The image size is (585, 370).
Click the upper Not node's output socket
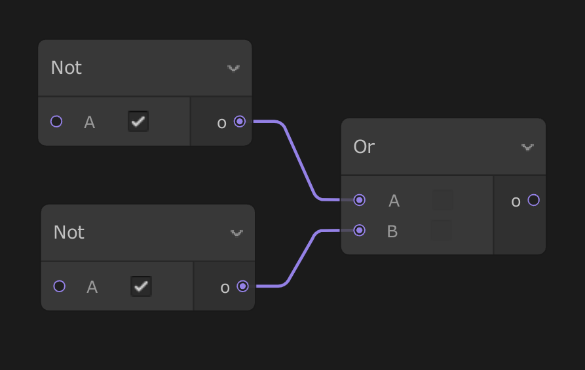[x=240, y=122]
